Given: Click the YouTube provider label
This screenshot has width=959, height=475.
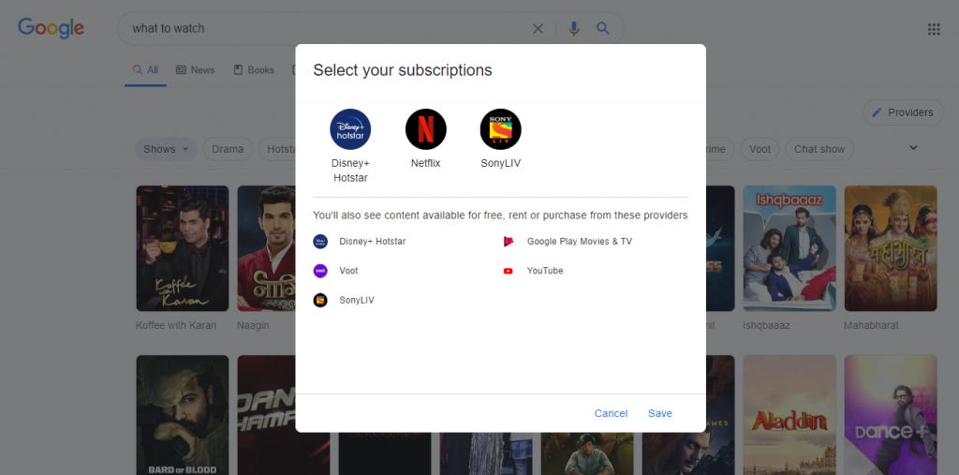Looking at the screenshot, I should [x=545, y=271].
